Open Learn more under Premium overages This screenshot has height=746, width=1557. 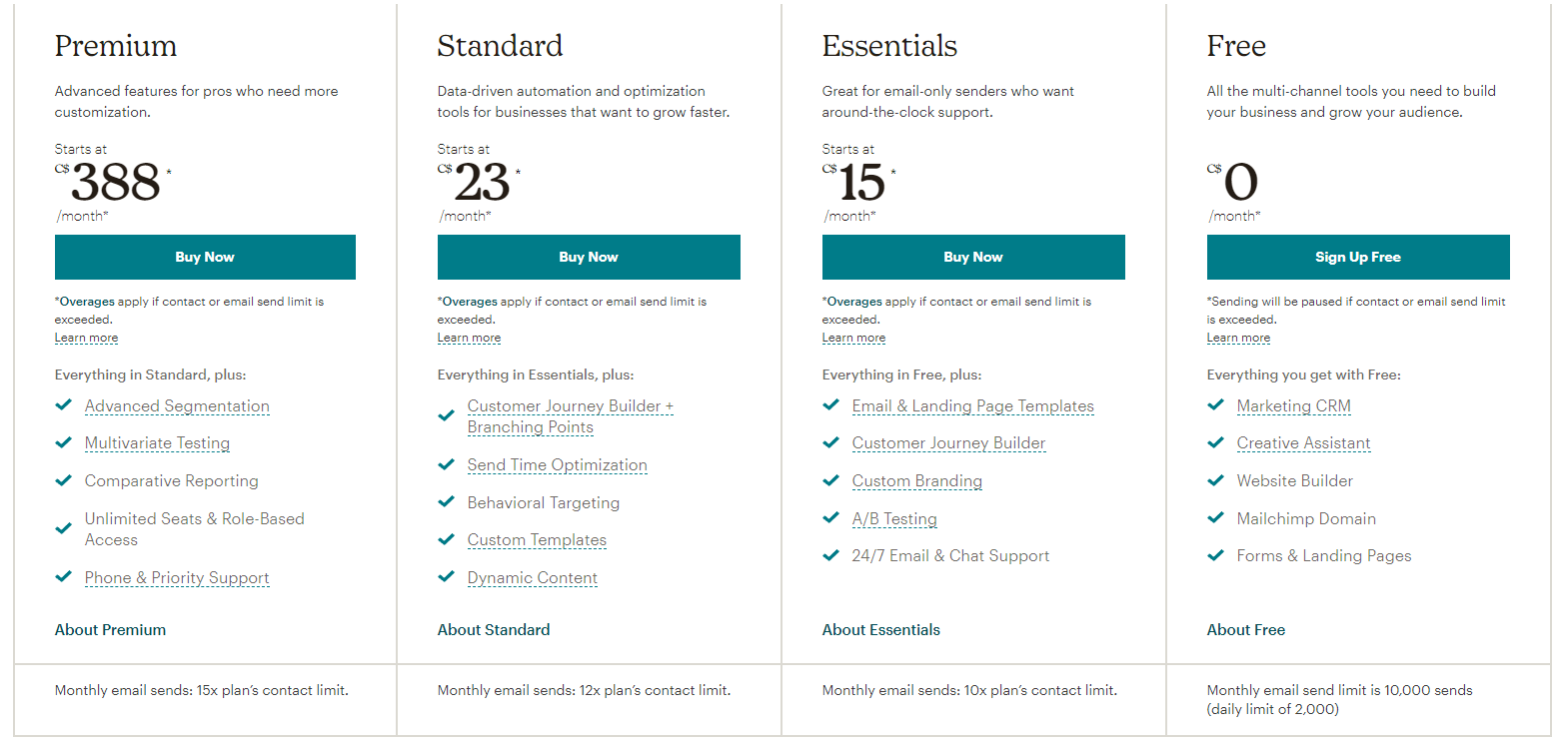click(86, 338)
